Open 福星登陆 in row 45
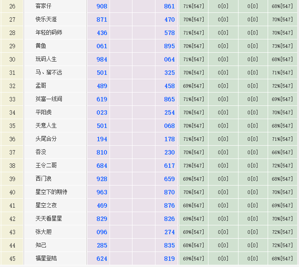This screenshot has height=267, width=299. [46, 259]
